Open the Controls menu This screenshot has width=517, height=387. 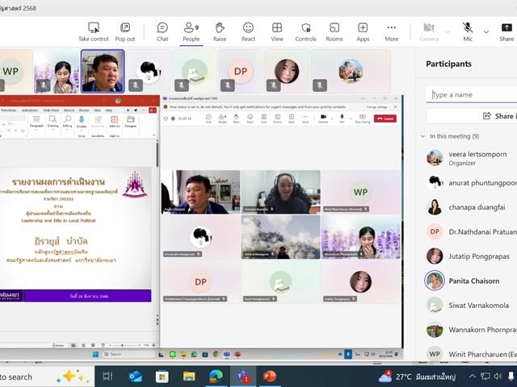click(305, 31)
